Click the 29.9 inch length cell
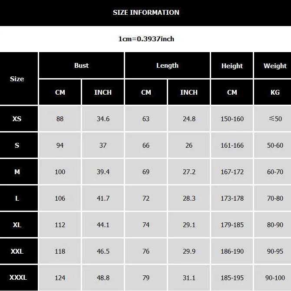Screen dimensions: 291x291 click(x=189, y=251)
